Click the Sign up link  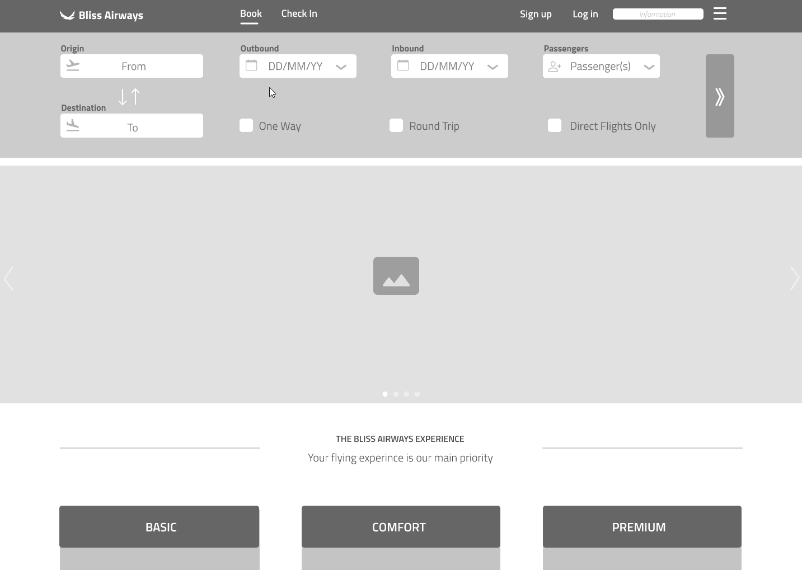pyautogui.click(x=536, y=14)
